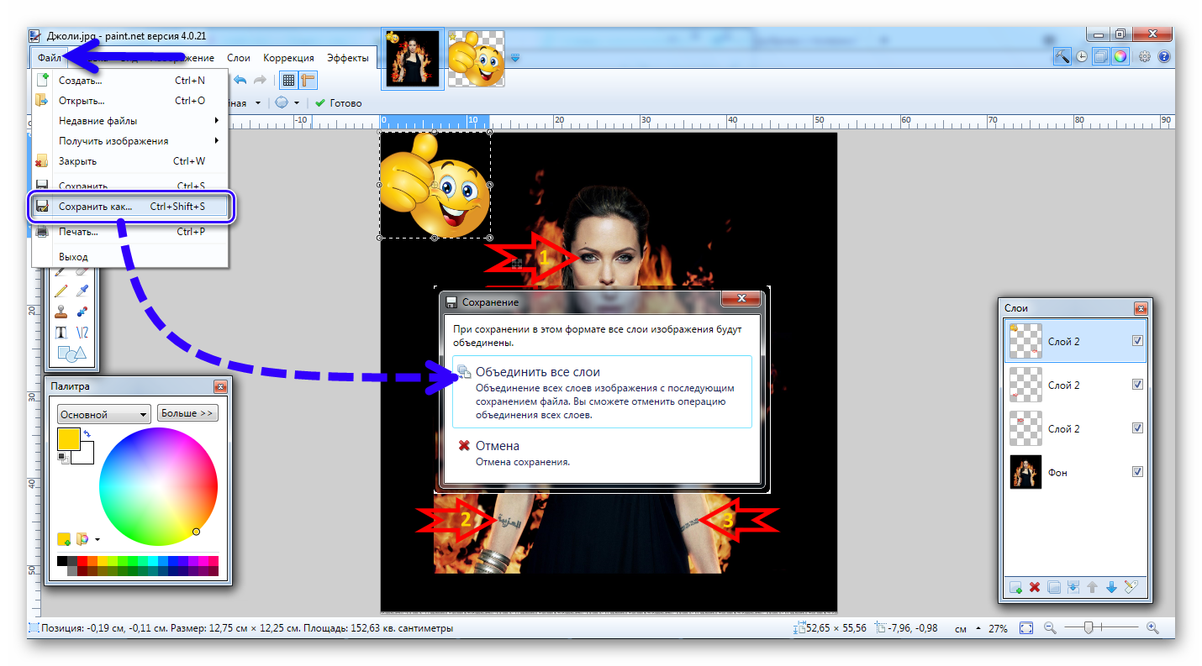Viewport: 1202px width, 666px height.
Task: Click the add new layer icon
Action: click(x=1015, y=587)
